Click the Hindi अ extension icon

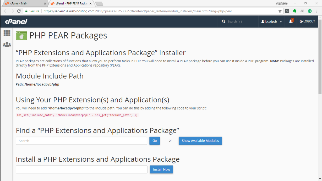point(302,11)
